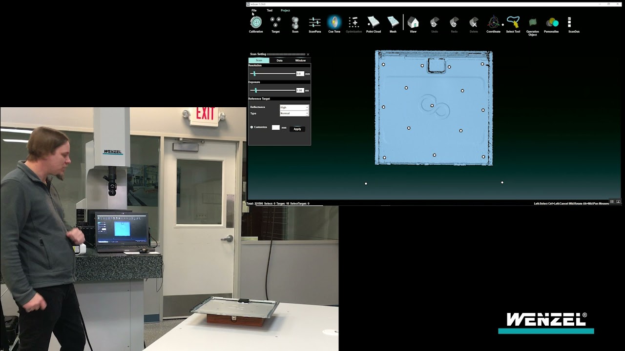Open the File menu
This screenshot has height=351, width=625.
[254, 10]
